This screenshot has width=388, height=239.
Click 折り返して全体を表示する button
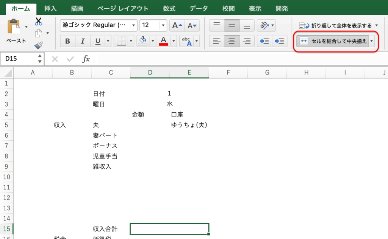click(x=335, y=26)
